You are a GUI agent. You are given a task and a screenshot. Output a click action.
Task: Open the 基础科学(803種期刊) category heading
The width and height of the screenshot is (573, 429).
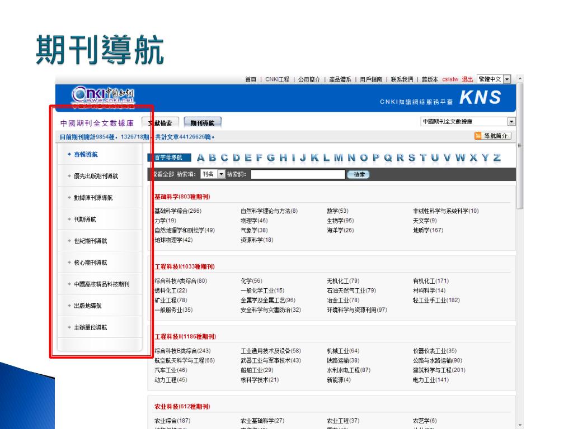click(x=182, y=197)
